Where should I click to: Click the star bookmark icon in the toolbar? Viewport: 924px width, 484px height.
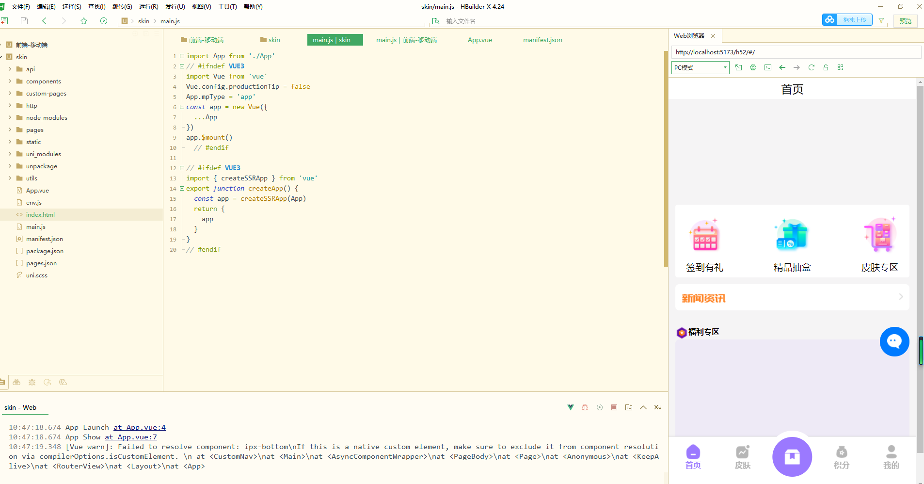click(84, 21)
